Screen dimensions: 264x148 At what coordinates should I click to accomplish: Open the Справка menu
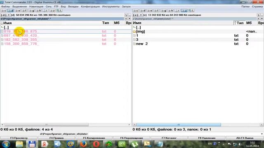[257, 7]
